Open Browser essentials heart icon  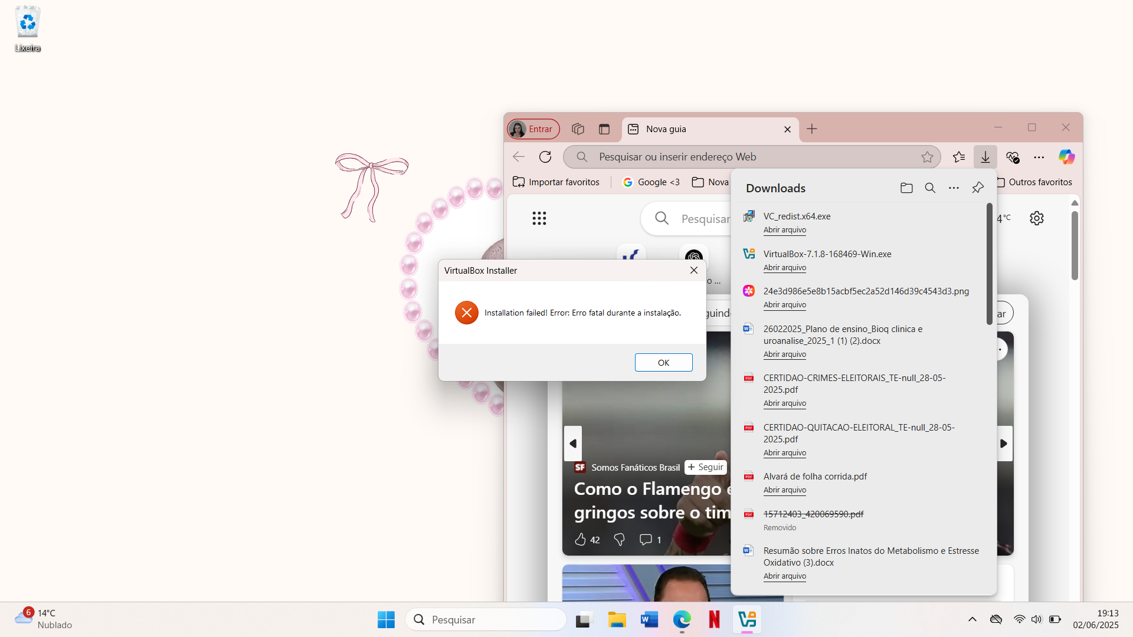(1013, 157)
